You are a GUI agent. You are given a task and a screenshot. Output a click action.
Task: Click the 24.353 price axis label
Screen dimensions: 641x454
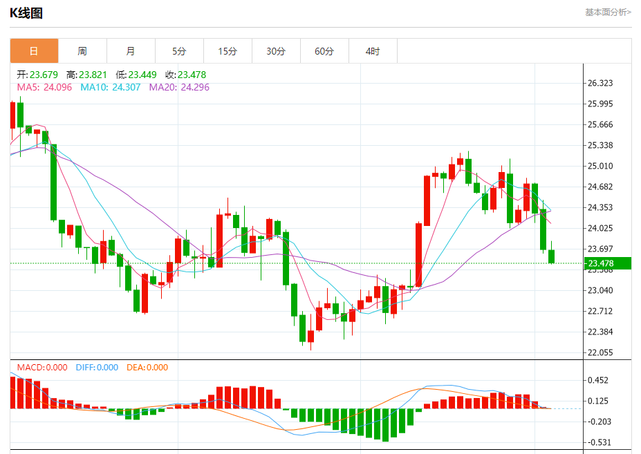point(600,207)
